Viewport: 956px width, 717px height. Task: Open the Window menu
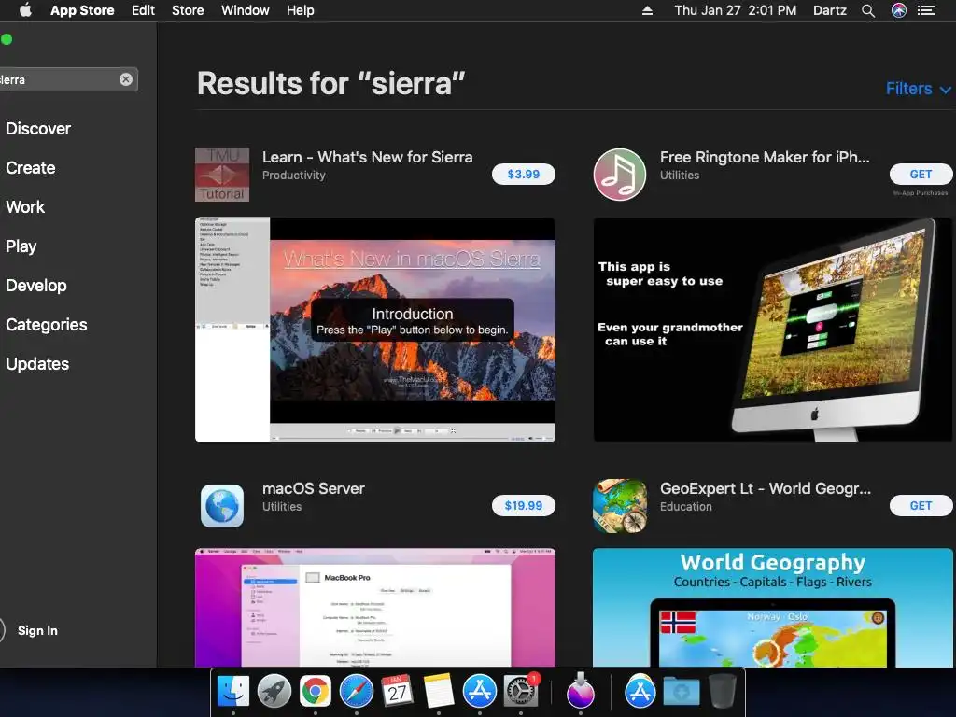246,10
